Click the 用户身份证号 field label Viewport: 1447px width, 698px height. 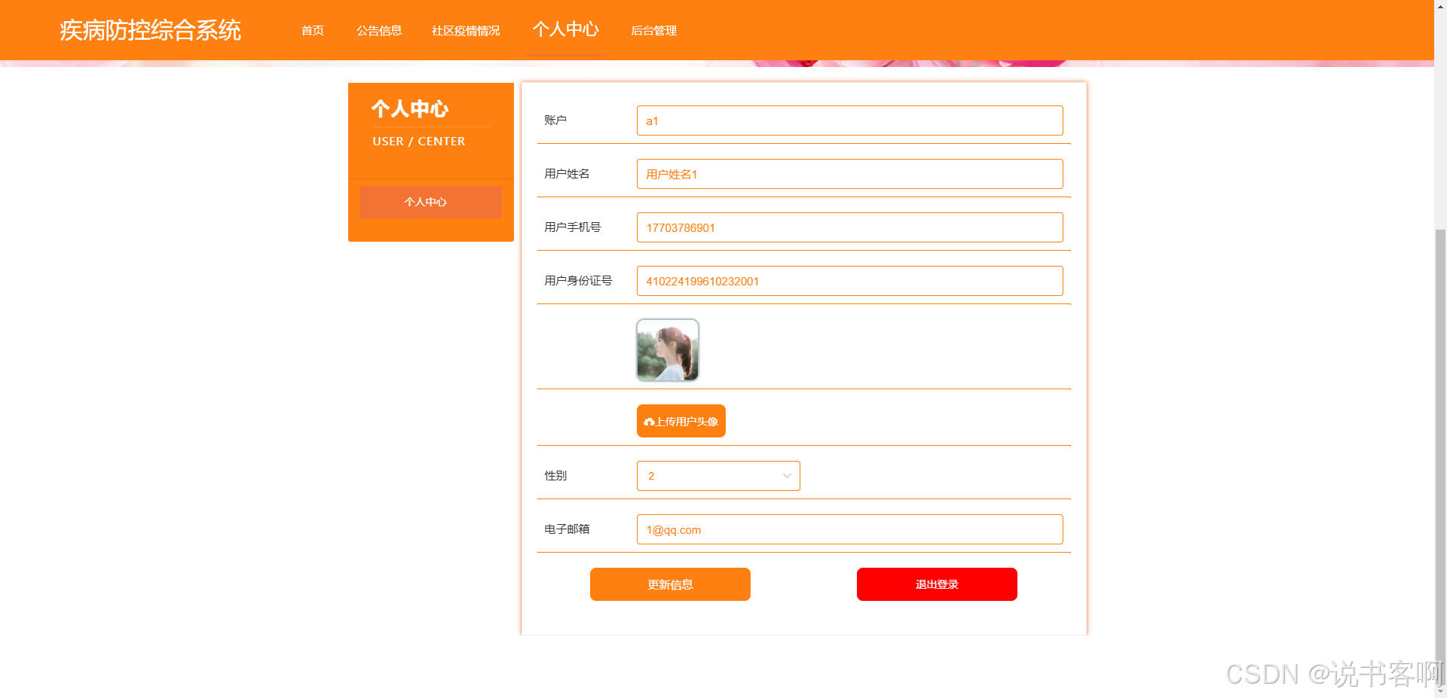[578, 281]
